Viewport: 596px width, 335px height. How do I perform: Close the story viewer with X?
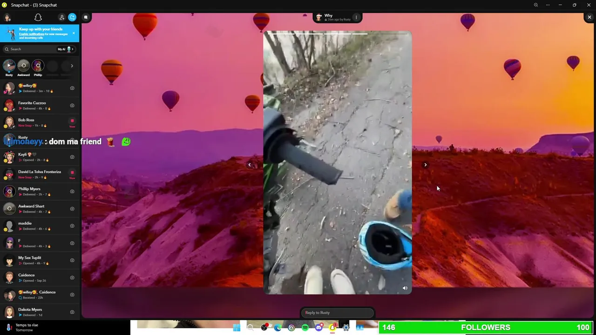tap(589, 17)
